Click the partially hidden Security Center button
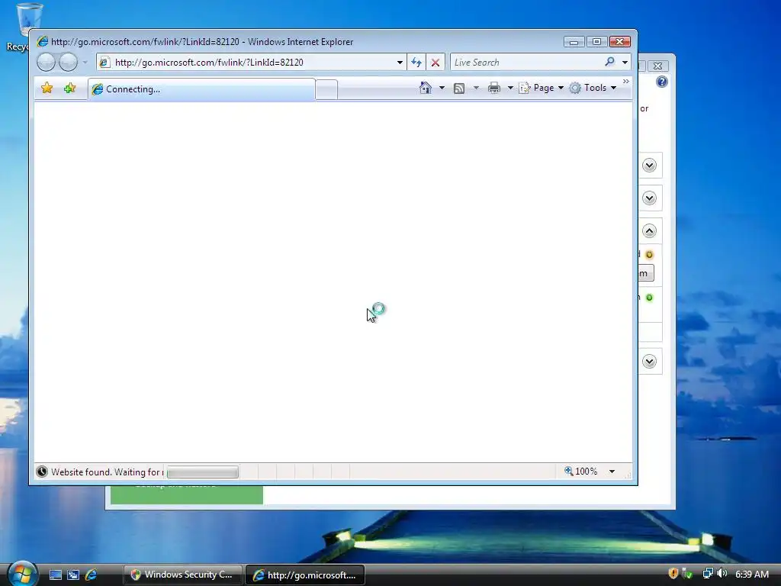 646,273
